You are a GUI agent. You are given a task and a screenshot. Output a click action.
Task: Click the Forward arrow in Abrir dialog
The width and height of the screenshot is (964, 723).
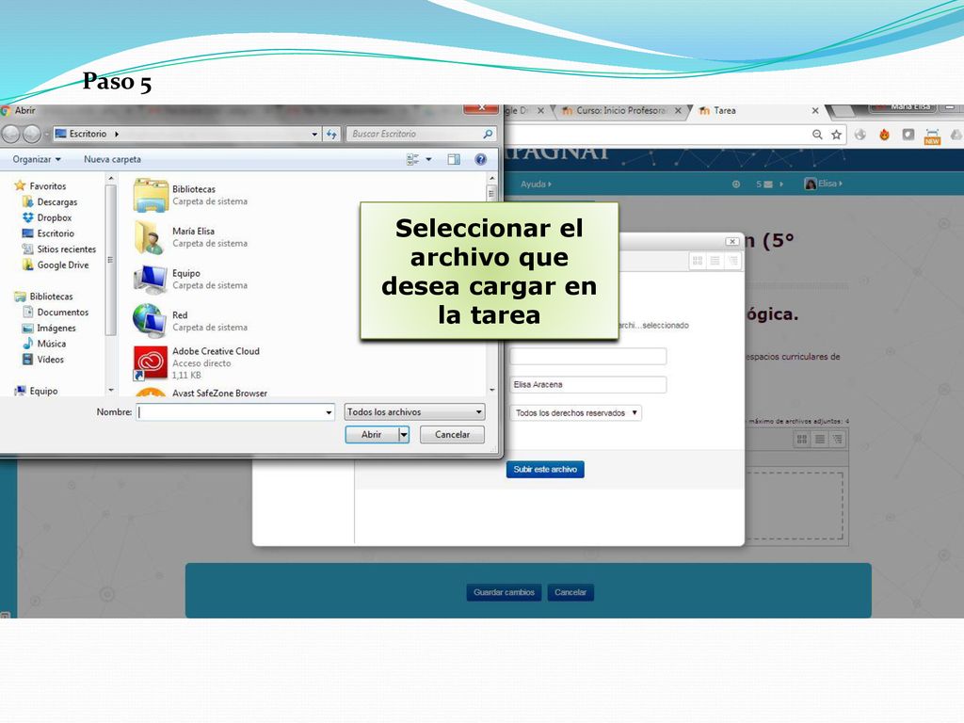coord(32,134)
